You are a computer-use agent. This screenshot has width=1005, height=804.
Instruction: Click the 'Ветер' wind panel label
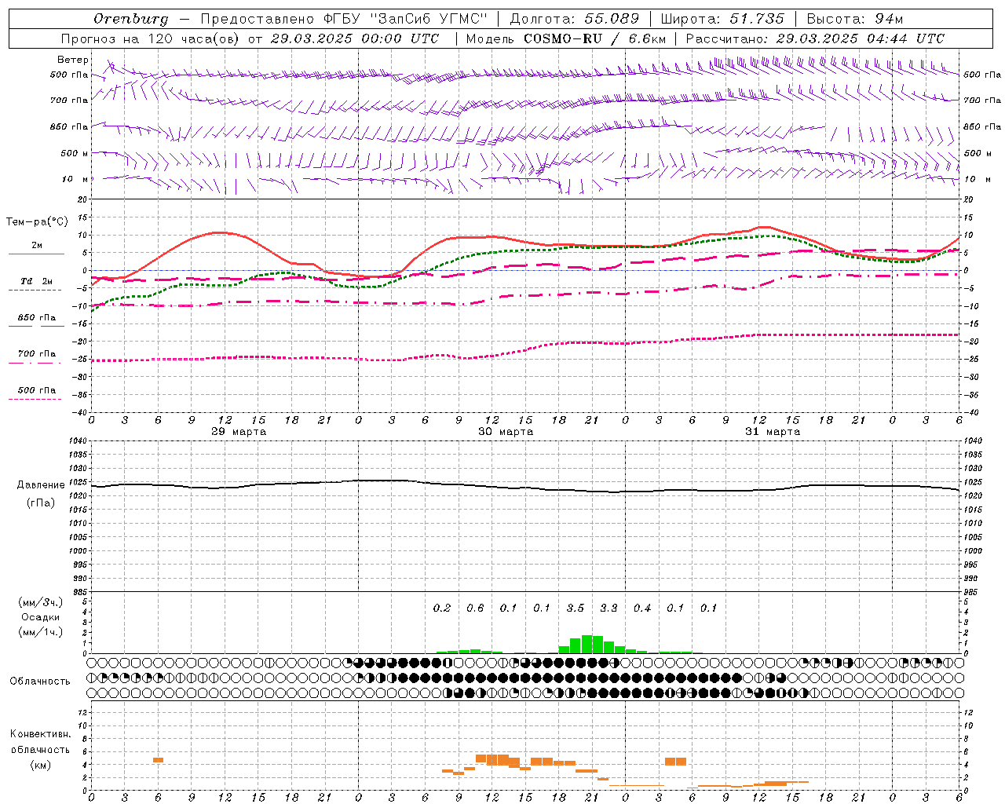pyautogui.click(x=73, y=60)
